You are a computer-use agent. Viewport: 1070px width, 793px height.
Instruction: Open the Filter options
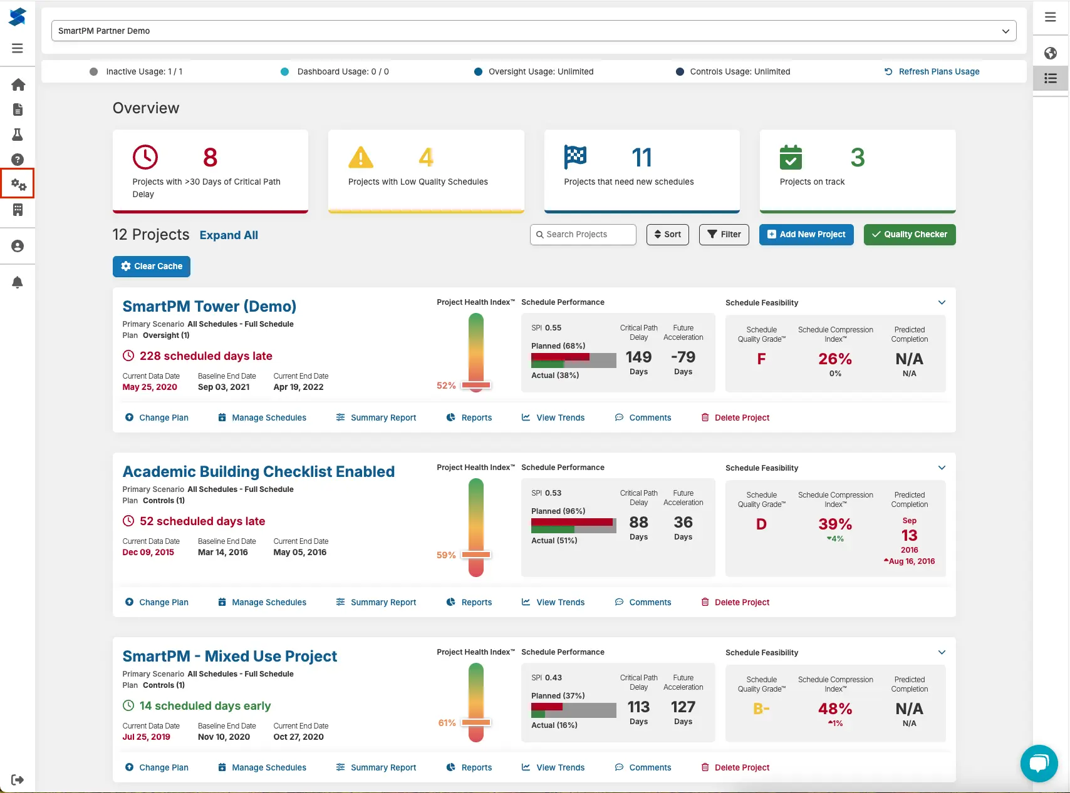724,234
